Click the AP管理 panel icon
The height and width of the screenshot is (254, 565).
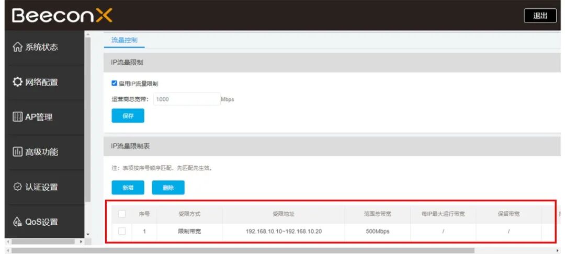[17, 117]
